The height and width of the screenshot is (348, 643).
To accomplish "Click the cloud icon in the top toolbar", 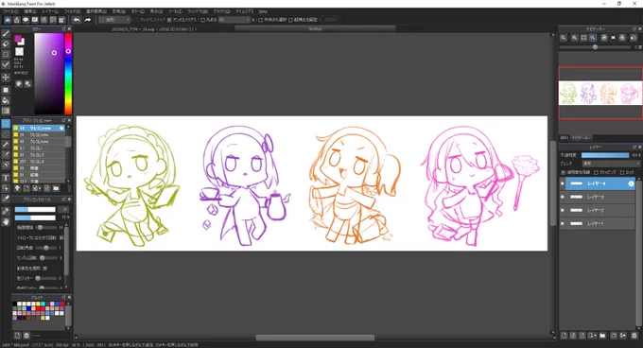I will coord(8,20).
